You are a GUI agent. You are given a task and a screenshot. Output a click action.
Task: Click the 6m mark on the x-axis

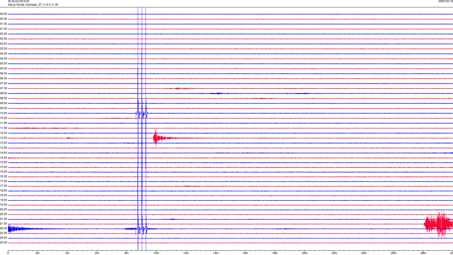(97, 253)
